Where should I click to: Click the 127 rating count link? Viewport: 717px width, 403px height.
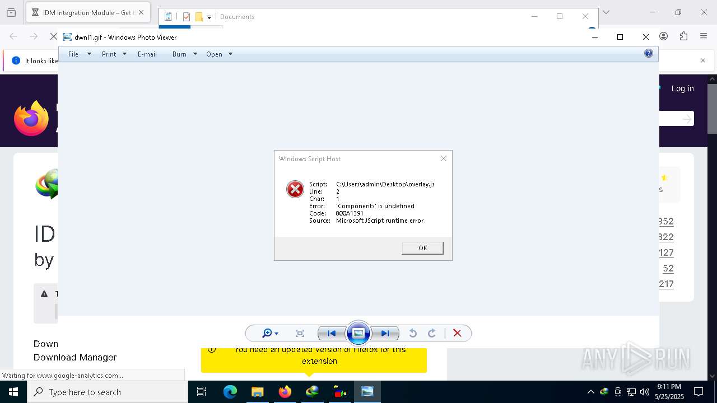[666, 252]
